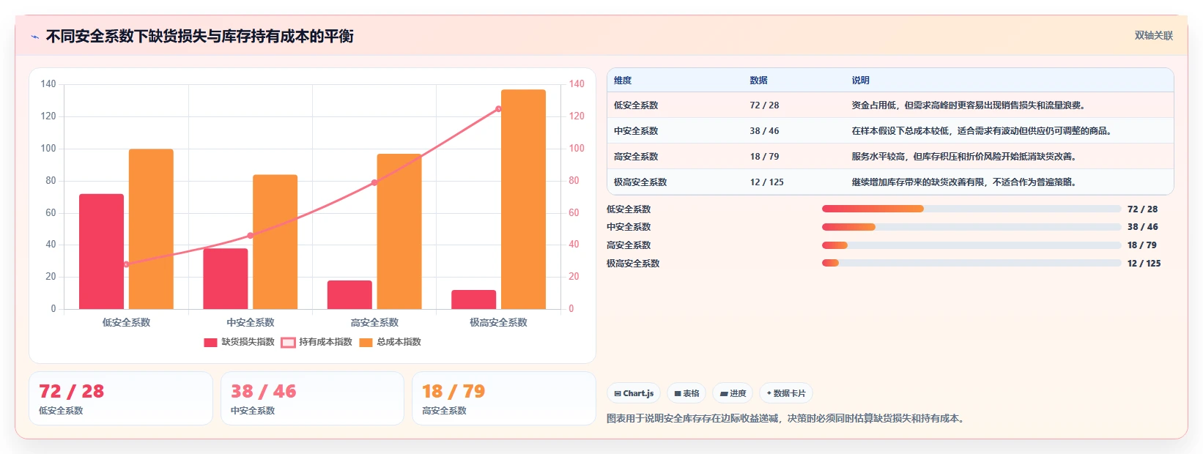The width and height of the screenshot is (1203, 454).
Task: Click the Chart.js chip
Action: (x=634, y=393)
